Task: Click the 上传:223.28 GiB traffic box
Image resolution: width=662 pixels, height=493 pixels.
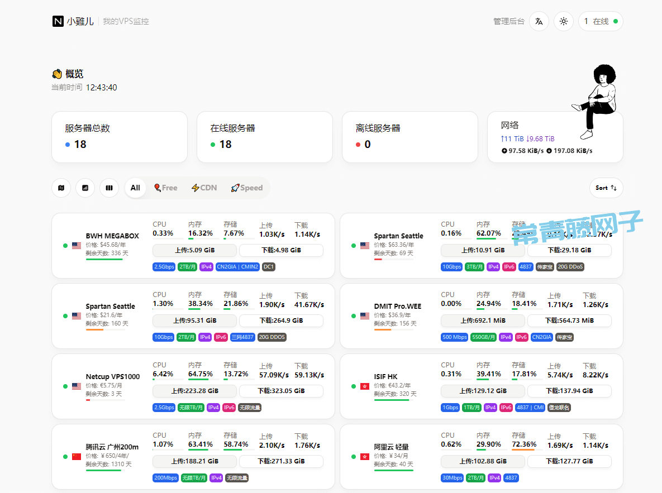Action: (x=194, y=391)
